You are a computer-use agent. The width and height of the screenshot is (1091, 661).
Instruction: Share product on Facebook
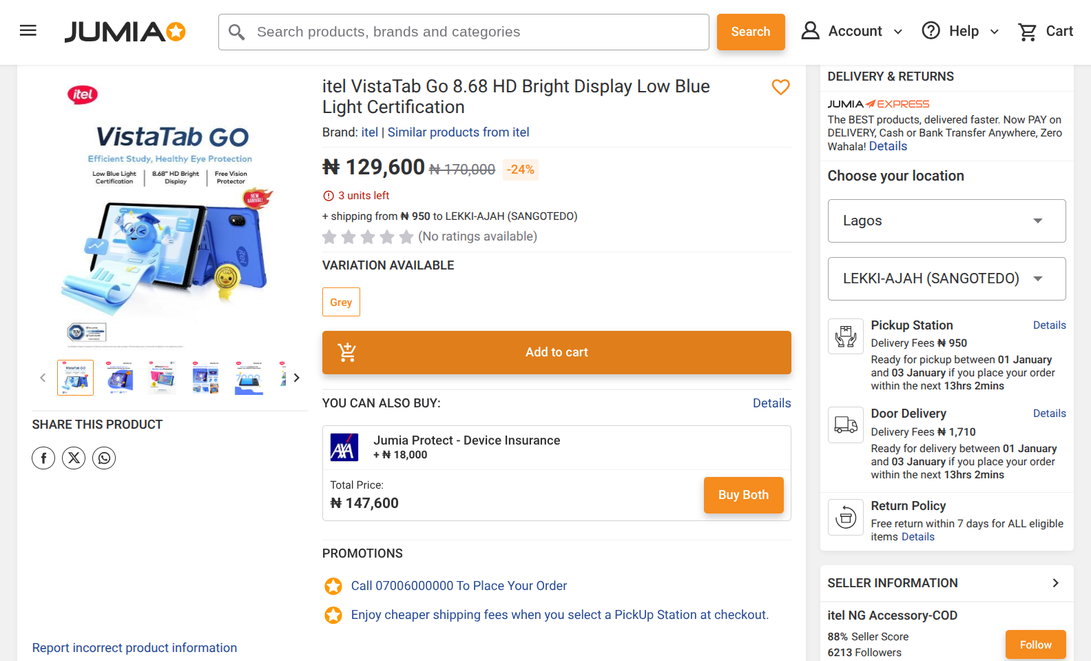(x=43, y=458)
